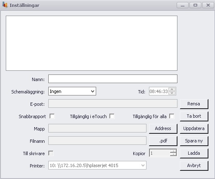The width and height of the screenshot is (215, 179).
Task: Check Tillgänglig för alla option
Action: tap(172, 116)
